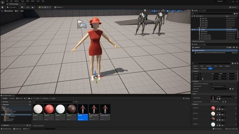This screenshot has width=239, height=134.
Task: Select the red material sphere asset
Action: pos(49,112)
